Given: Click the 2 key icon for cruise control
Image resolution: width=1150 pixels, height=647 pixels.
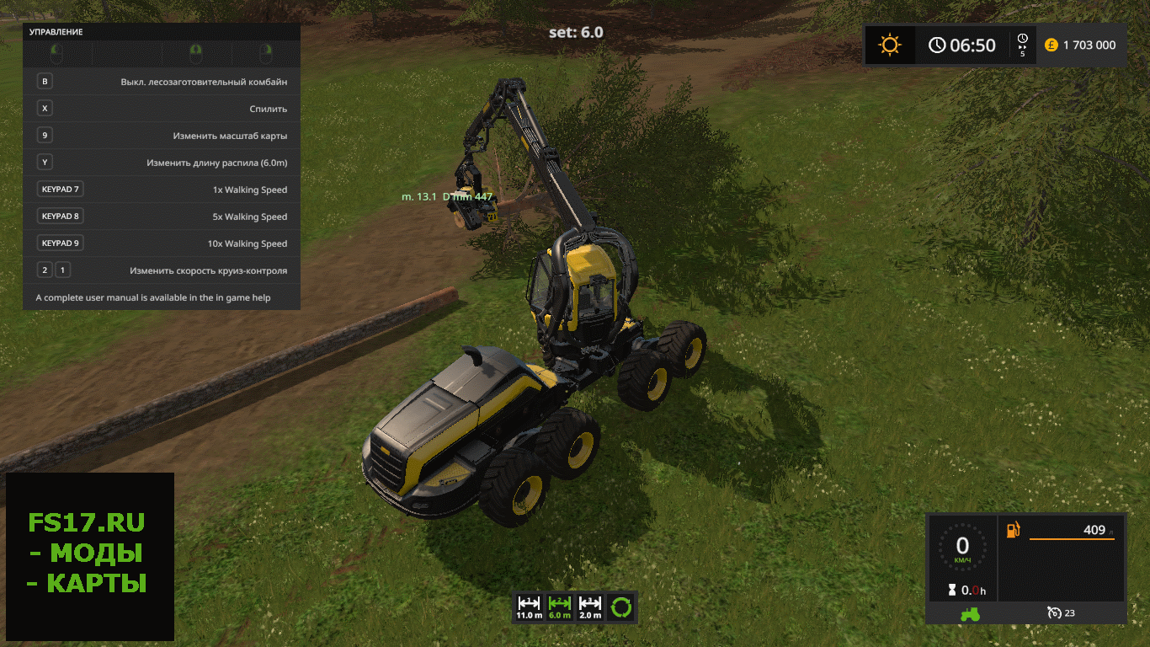Looking at the screenshot, I should [45, 270].
